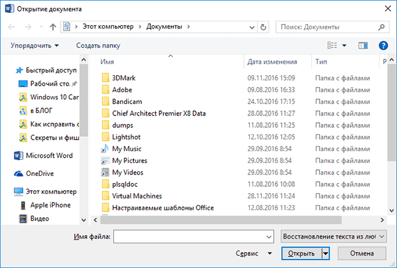This screenshot has height=268, width=397.
Task: Click the Создать папку button
Action: pyautogui.click(x=98, y=45)
